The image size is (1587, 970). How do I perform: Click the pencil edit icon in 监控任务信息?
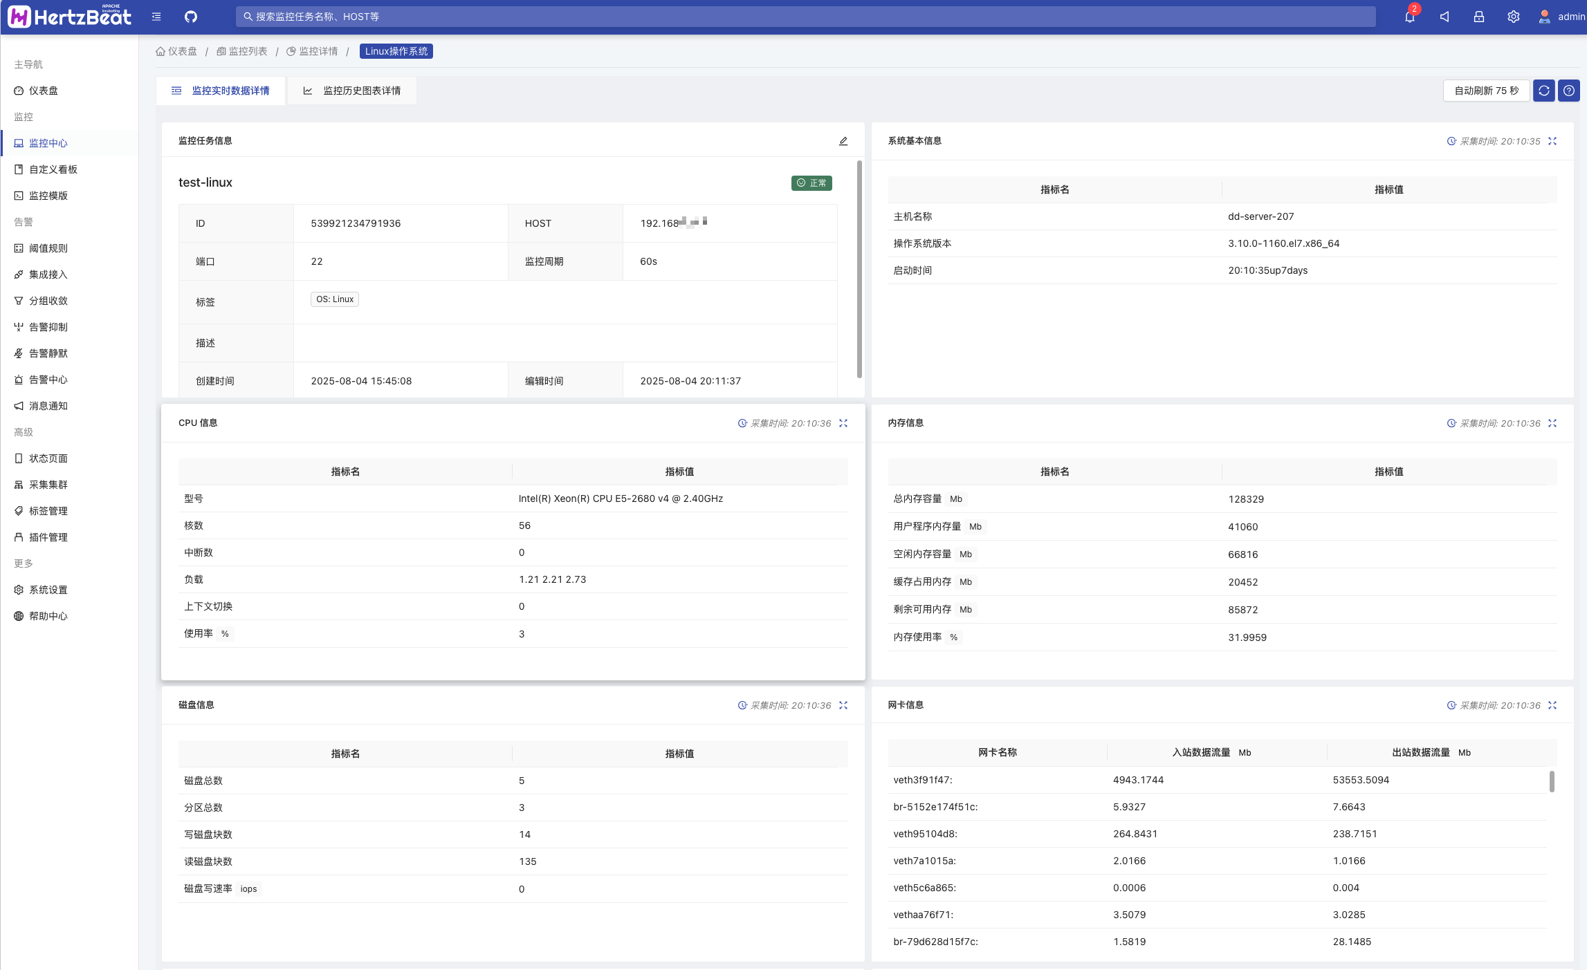(843, 141)
